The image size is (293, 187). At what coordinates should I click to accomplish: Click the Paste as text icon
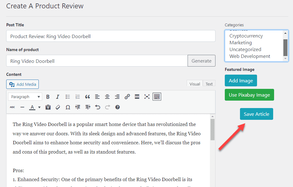click(48, 107)
